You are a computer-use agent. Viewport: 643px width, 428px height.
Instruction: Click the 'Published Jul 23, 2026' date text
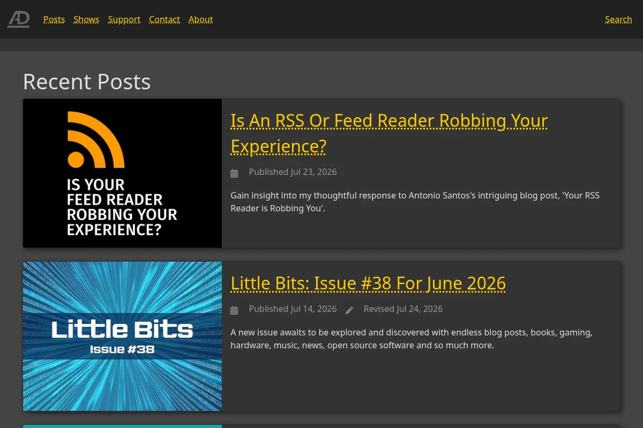(293, 172)
